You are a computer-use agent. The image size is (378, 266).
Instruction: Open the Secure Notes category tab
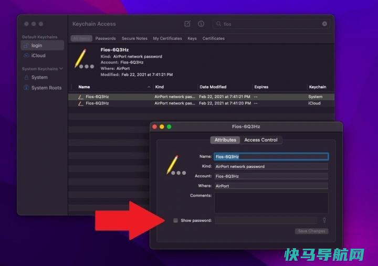pos(134,38)
